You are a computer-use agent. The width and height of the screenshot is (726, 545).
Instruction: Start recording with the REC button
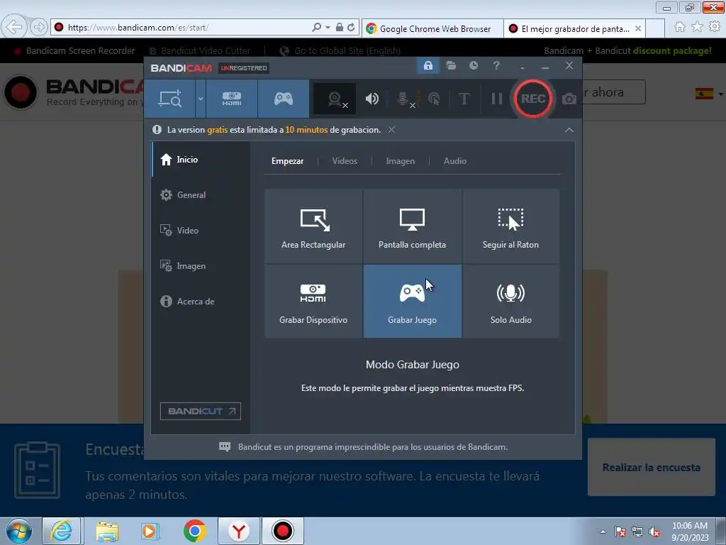tap(533, 99)
